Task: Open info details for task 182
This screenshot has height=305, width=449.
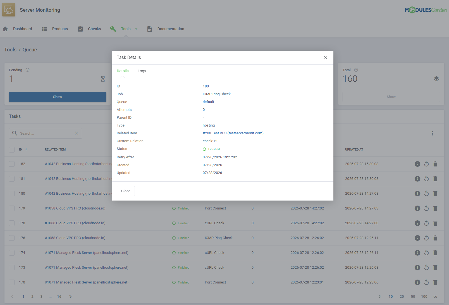Action: [417, 164]
